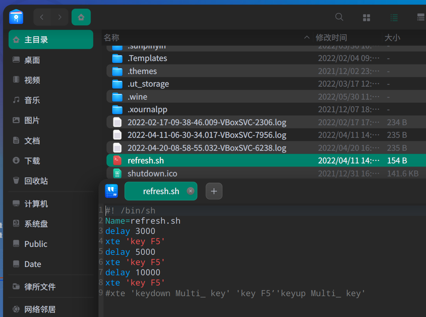Image resolution: width=426 pixels, height=317 pixels.
Task: Open 回收站 in the sidebar
Action: (36, 181)
